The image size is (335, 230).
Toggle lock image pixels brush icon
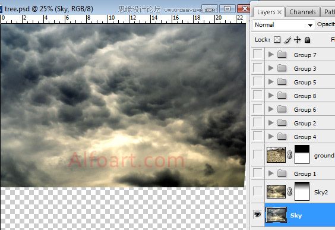(x=287, y=40)
